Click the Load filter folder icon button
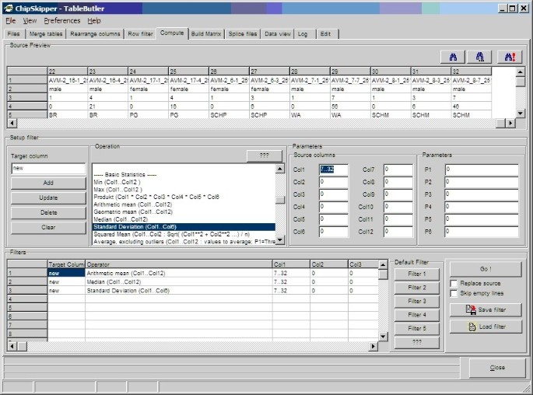Image resolution: width=533 pixels, height=395 pixels. click(x=486, y=327)
